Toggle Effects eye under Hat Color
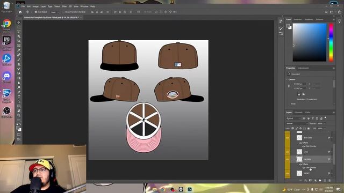The image size is (344, 193). point(300,164)
